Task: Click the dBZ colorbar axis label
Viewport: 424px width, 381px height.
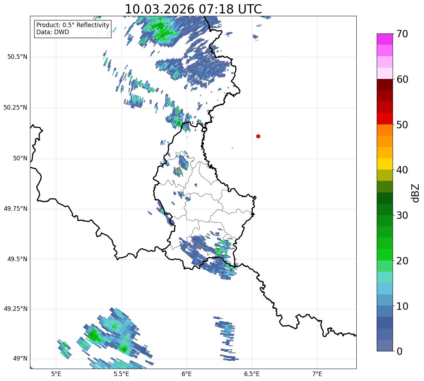Action: [x=416, y=193]
